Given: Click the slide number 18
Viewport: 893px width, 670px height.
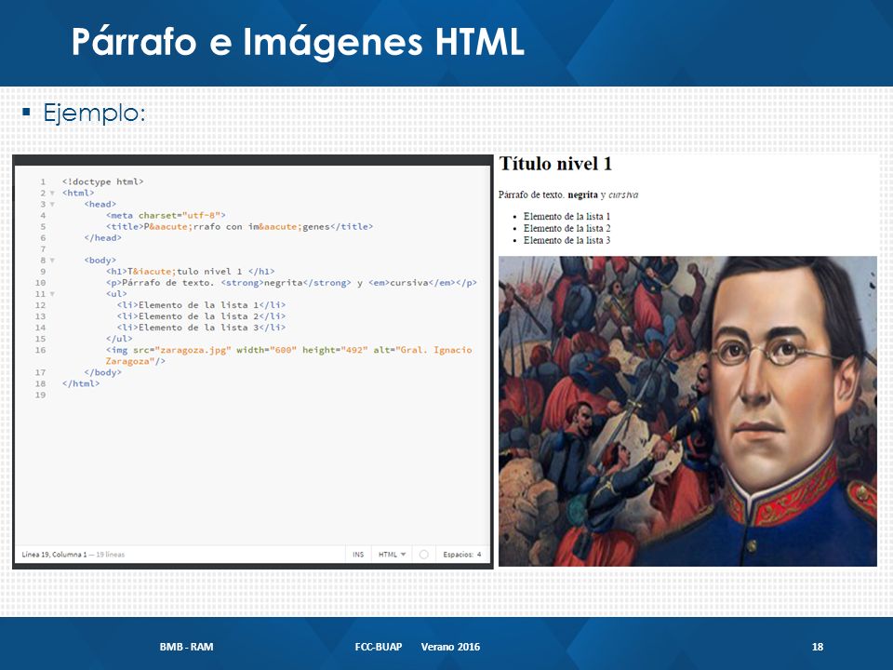Looking at the screenshot, I should [818, 647].
